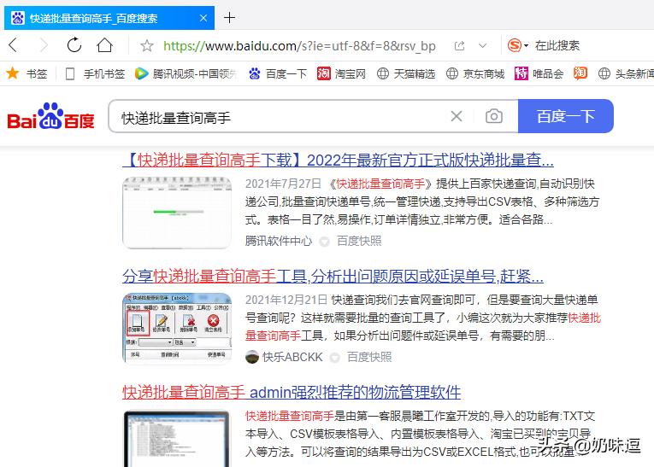Image resolution: width=654 pixels, height=467 pixels.
Task: Open the 头条新闻 bookmark
Action: pos(626,73)
